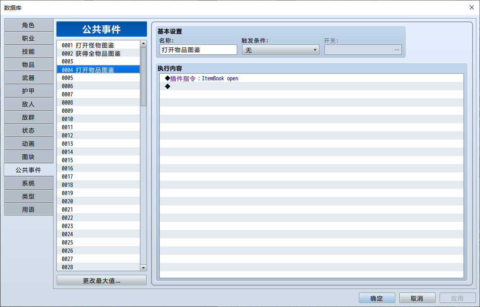This screenshot has width=480, height=307.
Task: Select common event 0001 打开怪物图鉴
Action: [x=98, y=45]
